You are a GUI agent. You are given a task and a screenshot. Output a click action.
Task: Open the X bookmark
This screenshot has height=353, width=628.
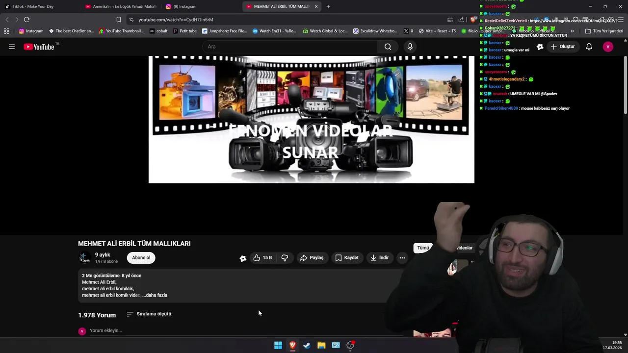[408, 31]
